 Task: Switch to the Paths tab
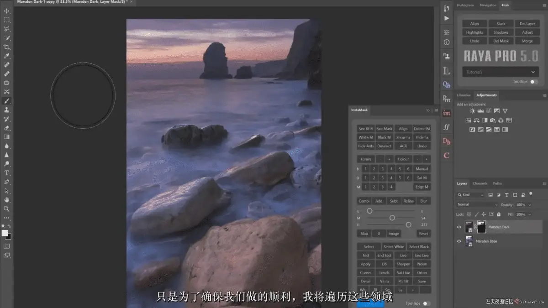(497, 183)
